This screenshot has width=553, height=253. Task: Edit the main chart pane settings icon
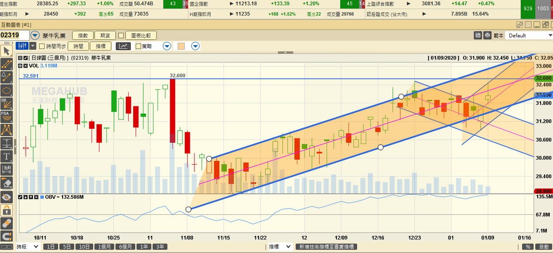[26, 58]
